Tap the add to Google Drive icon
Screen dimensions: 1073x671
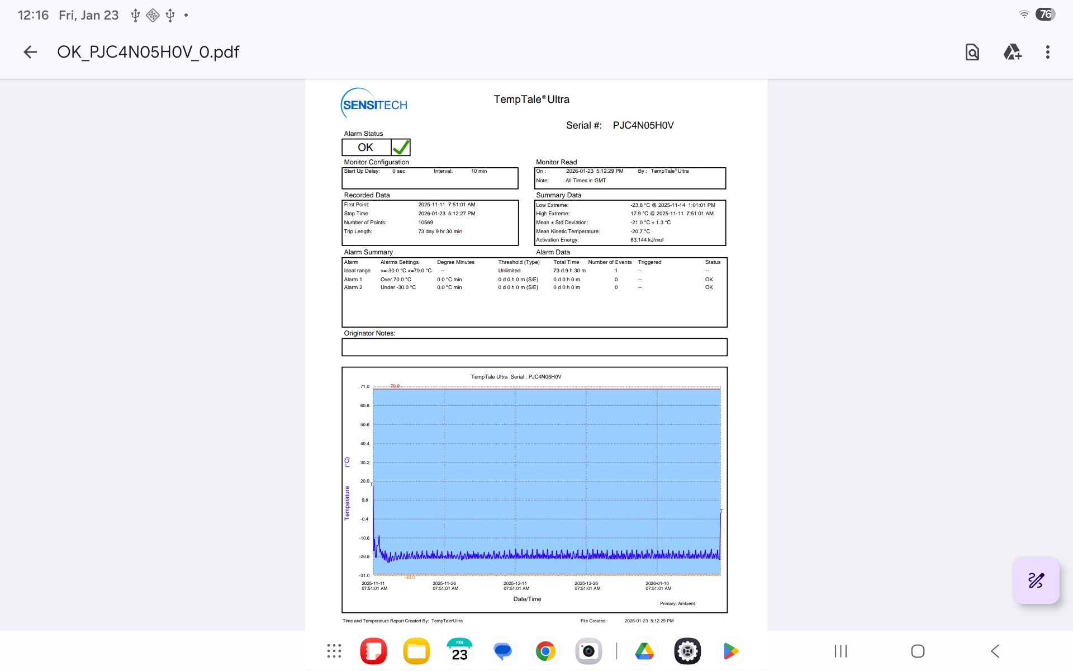(x=1012, y=52)
